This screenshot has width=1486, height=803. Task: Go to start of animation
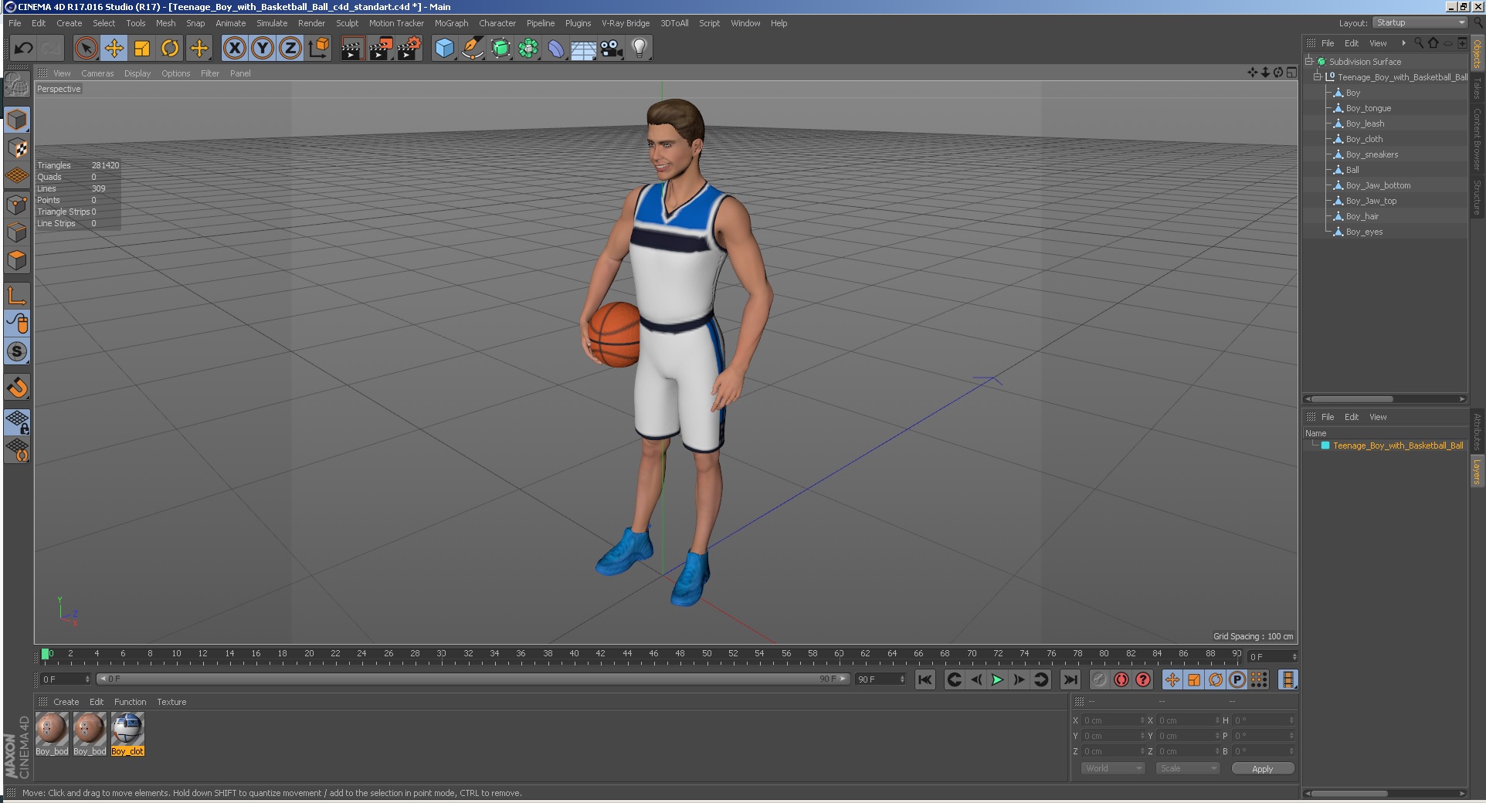(925, 679)
